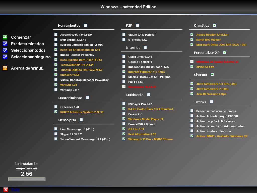Click the installation countdown progress bar
This screenshot has width=257, height=193.
point(26,179)
